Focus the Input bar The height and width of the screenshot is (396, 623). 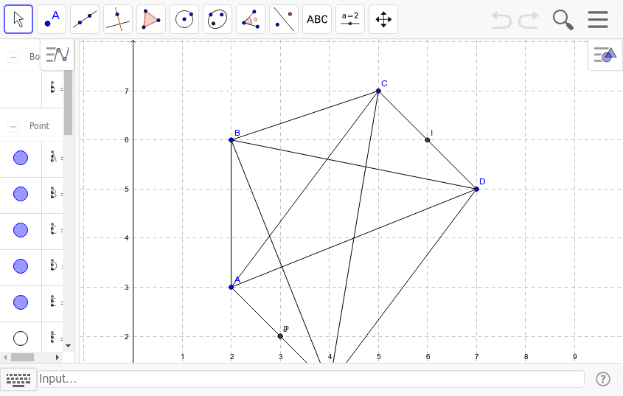point(311,379)
